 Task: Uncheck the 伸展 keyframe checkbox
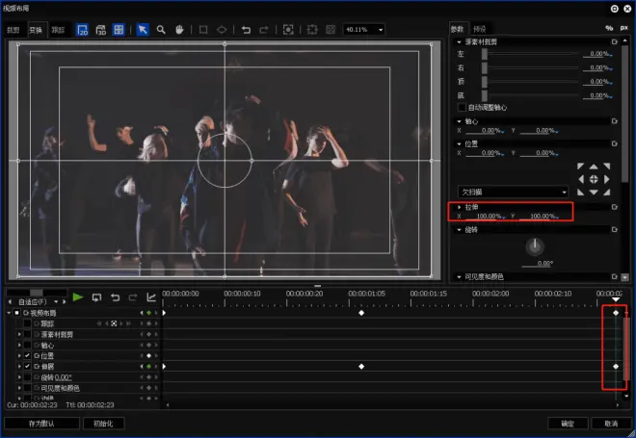(x=27, y=366)
